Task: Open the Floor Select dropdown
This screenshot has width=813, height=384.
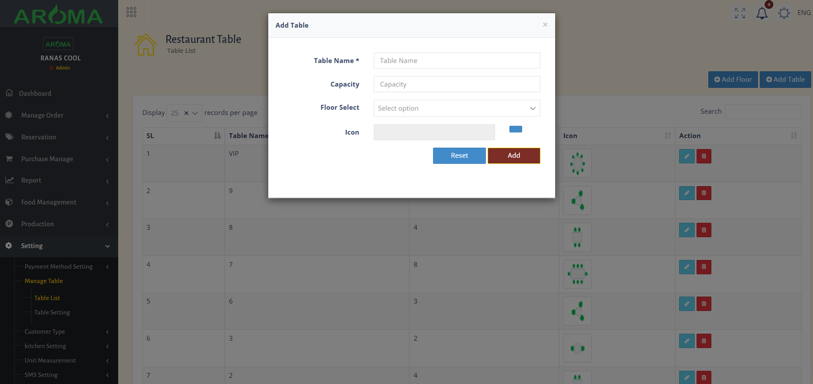Action: coord(456,108)
